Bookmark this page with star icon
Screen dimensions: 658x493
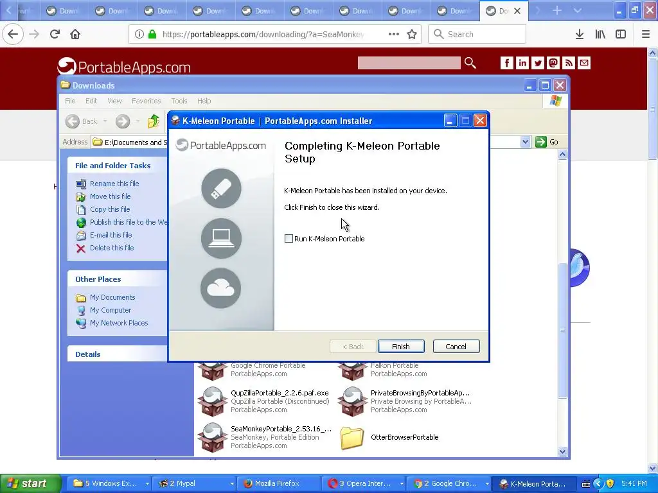tap(412, 34)
